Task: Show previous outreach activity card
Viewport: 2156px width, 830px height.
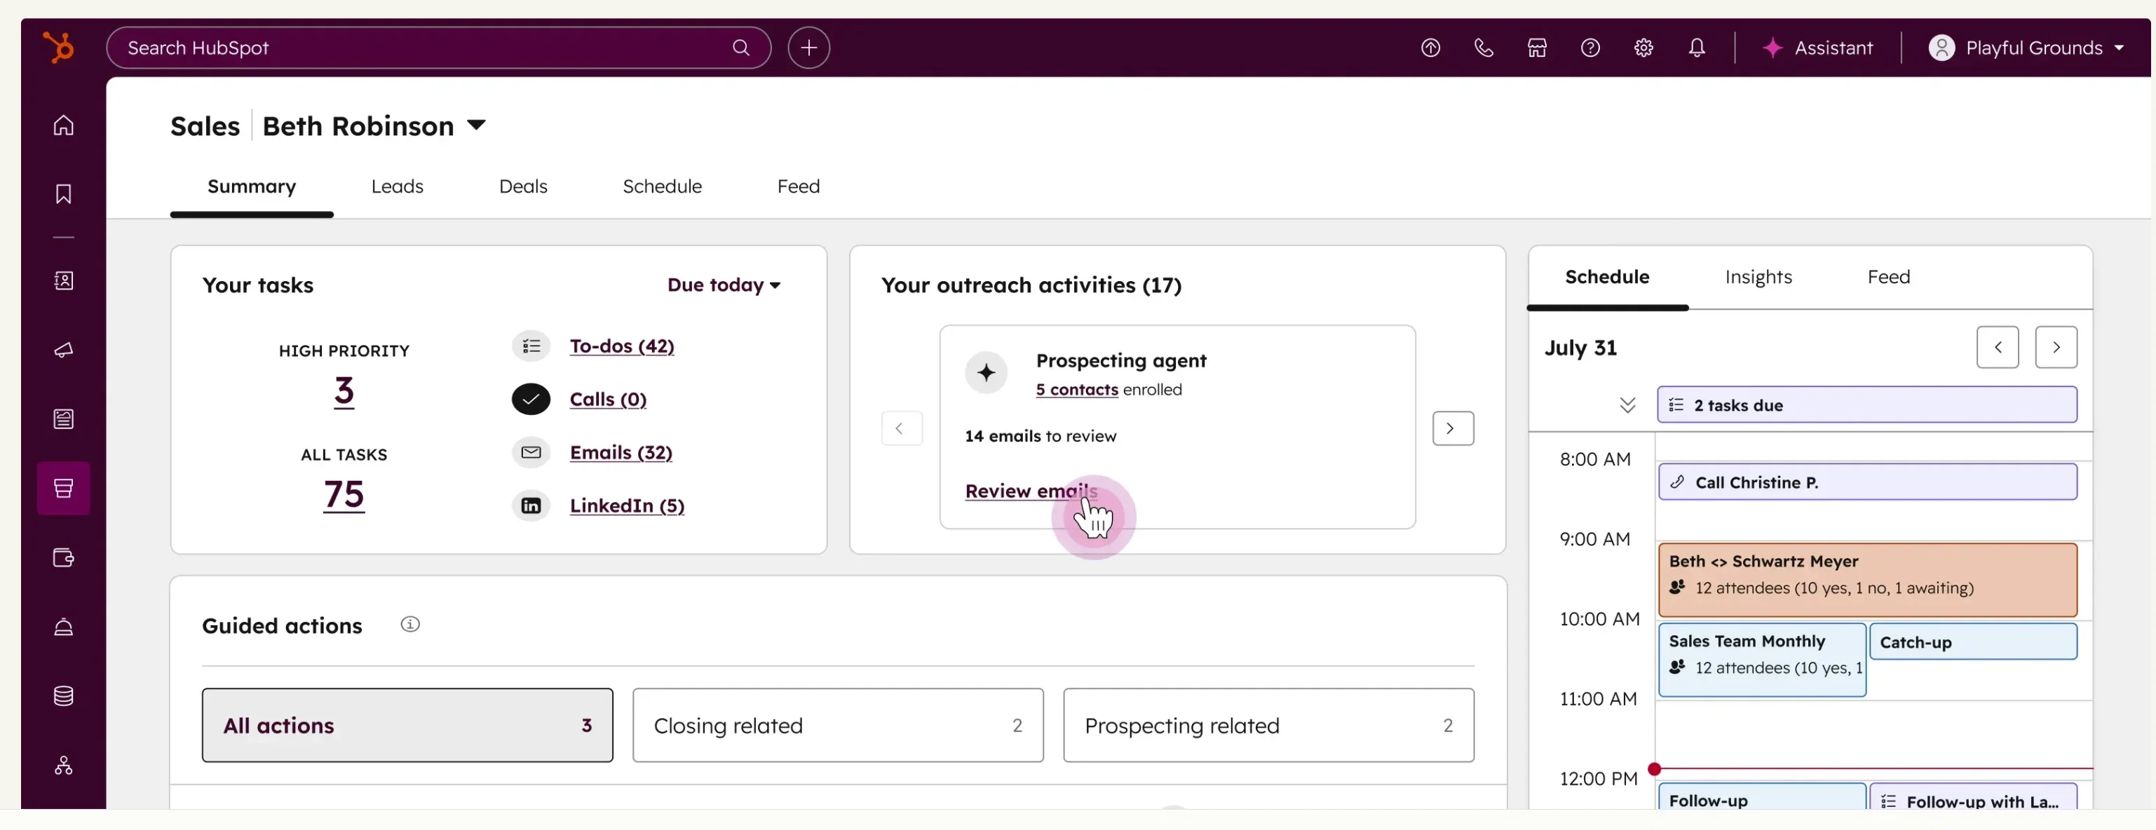Action: pyautogui.click(x=902, y=428)
